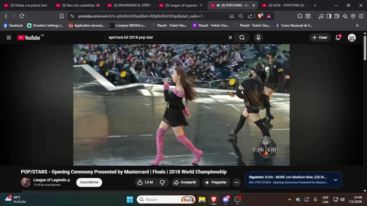Clear the YouTube search box text
Screen dimensions: 367x206
pos(230,37)
